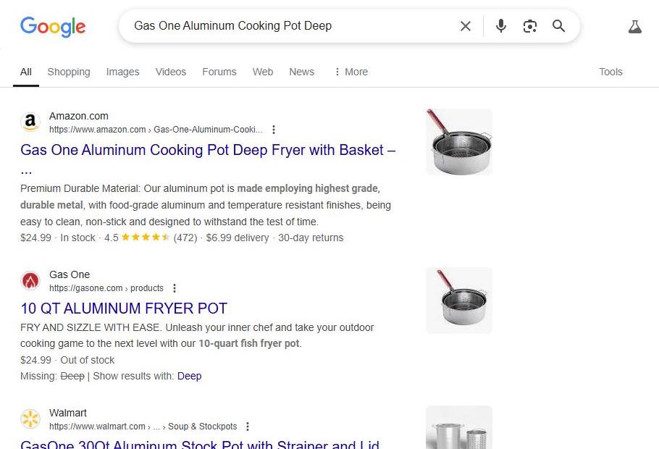Switch to the Images tab

pyautogui.click(x=122, y=72)
